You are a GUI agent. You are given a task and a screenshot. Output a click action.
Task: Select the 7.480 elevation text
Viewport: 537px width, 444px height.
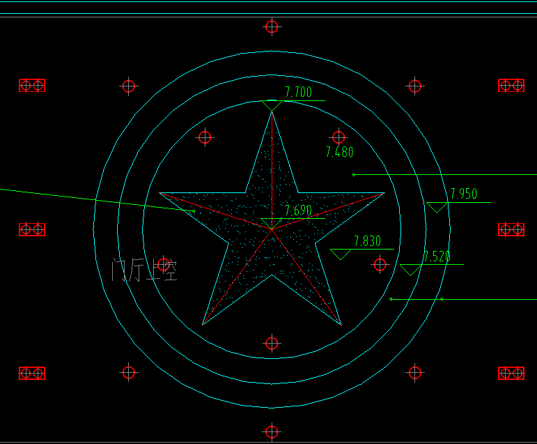point(339,152)
